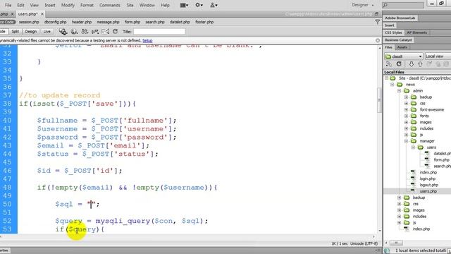The image size is (451, 254).
Task: Open the Commands menu
Action: 110,5
